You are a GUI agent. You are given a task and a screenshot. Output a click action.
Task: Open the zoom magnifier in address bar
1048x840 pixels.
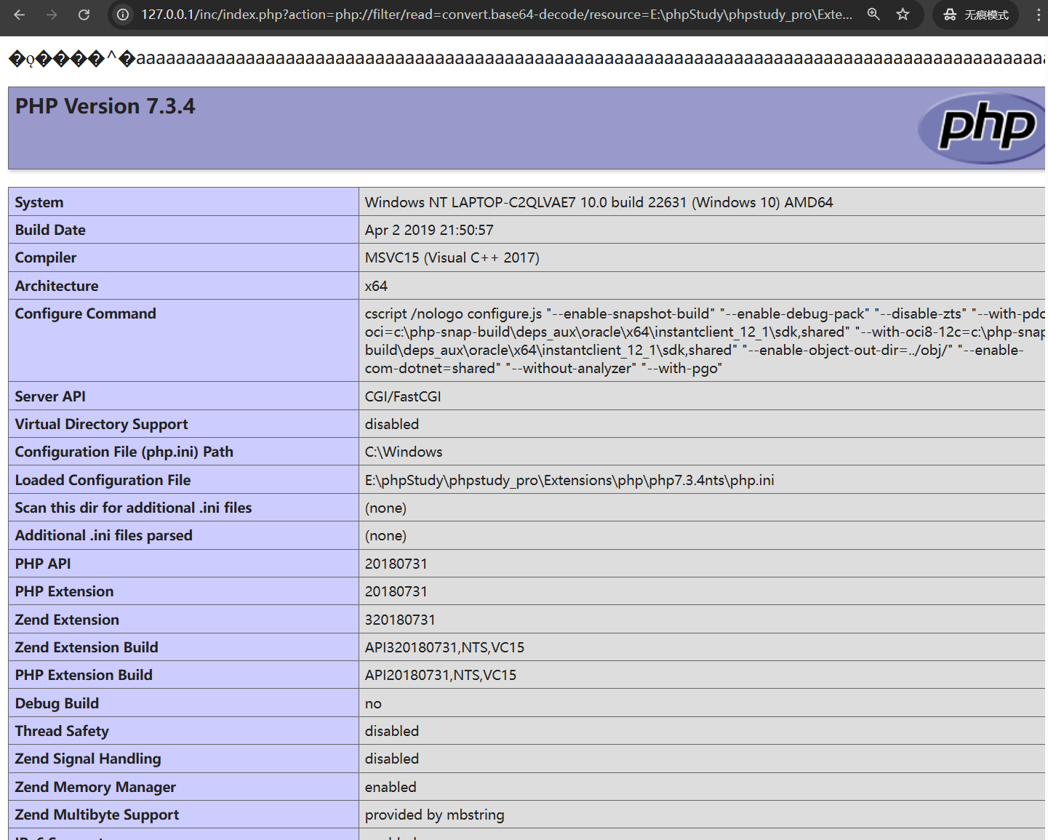pyautogui.click(x=873, y=15)
